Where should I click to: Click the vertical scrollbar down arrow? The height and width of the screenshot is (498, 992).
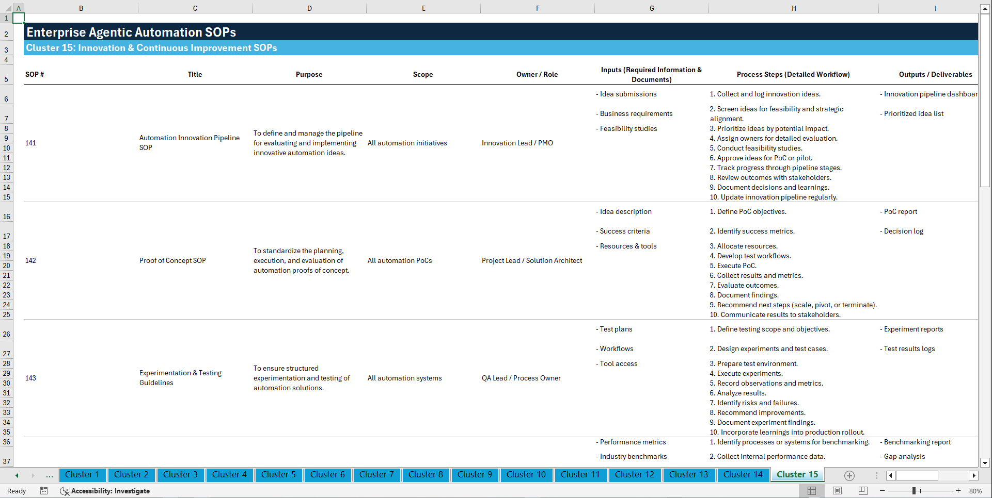pos(986,463)
